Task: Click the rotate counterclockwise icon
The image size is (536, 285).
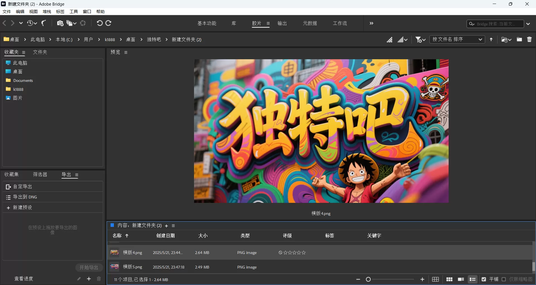Action: (x=100, y=23)
